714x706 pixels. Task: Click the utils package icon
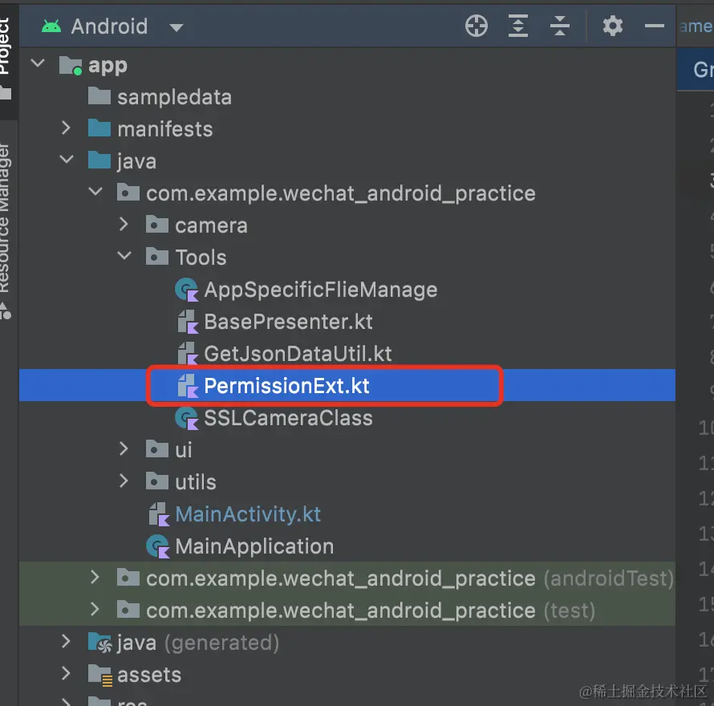coord(157,481)
